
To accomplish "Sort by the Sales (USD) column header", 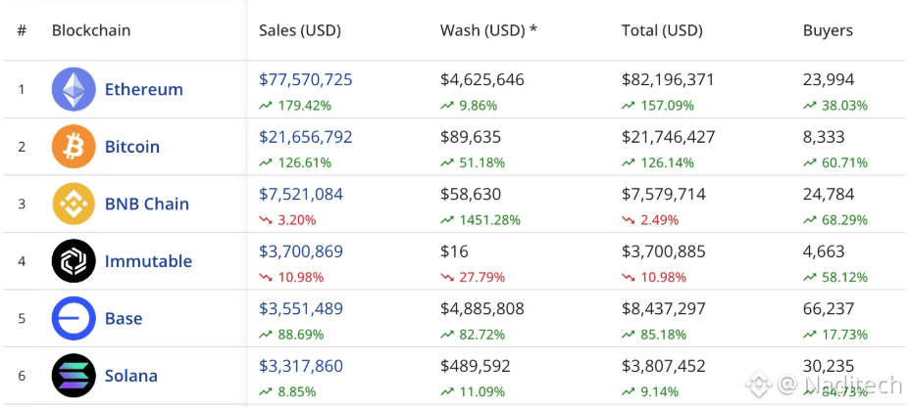I will pyautogui.click(x=299, y=30).
